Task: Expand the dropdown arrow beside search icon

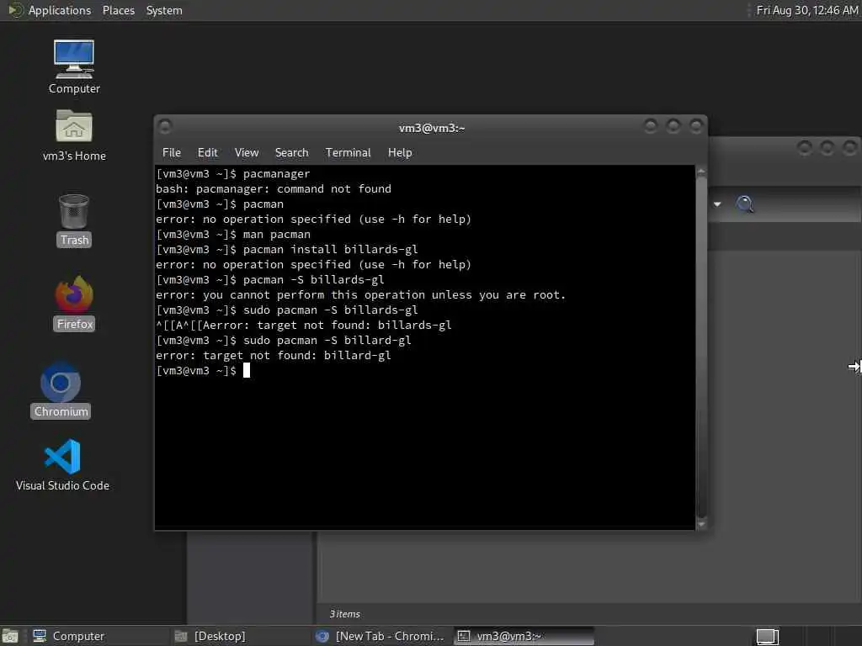Action: point(717,204)
